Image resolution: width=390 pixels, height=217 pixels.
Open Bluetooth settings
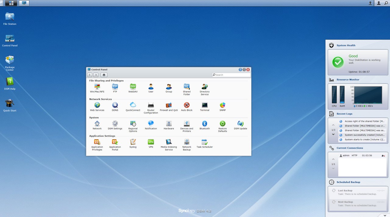click(205, 125)
